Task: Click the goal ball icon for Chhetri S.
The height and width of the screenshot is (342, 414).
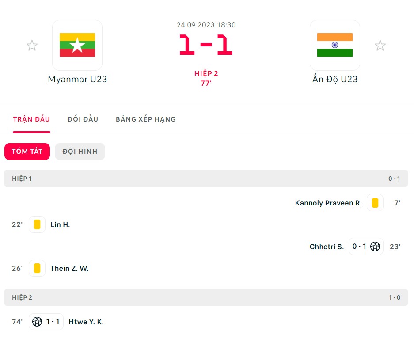Action: [375, 247]
